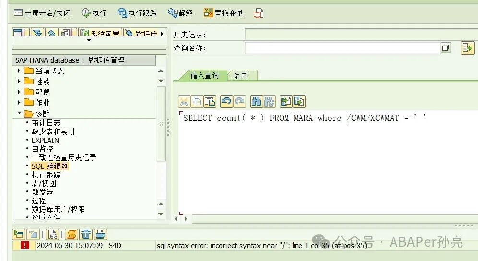478x261 pixels.
Task: Switch to the 结果 results tab
Action: point(240,75)
